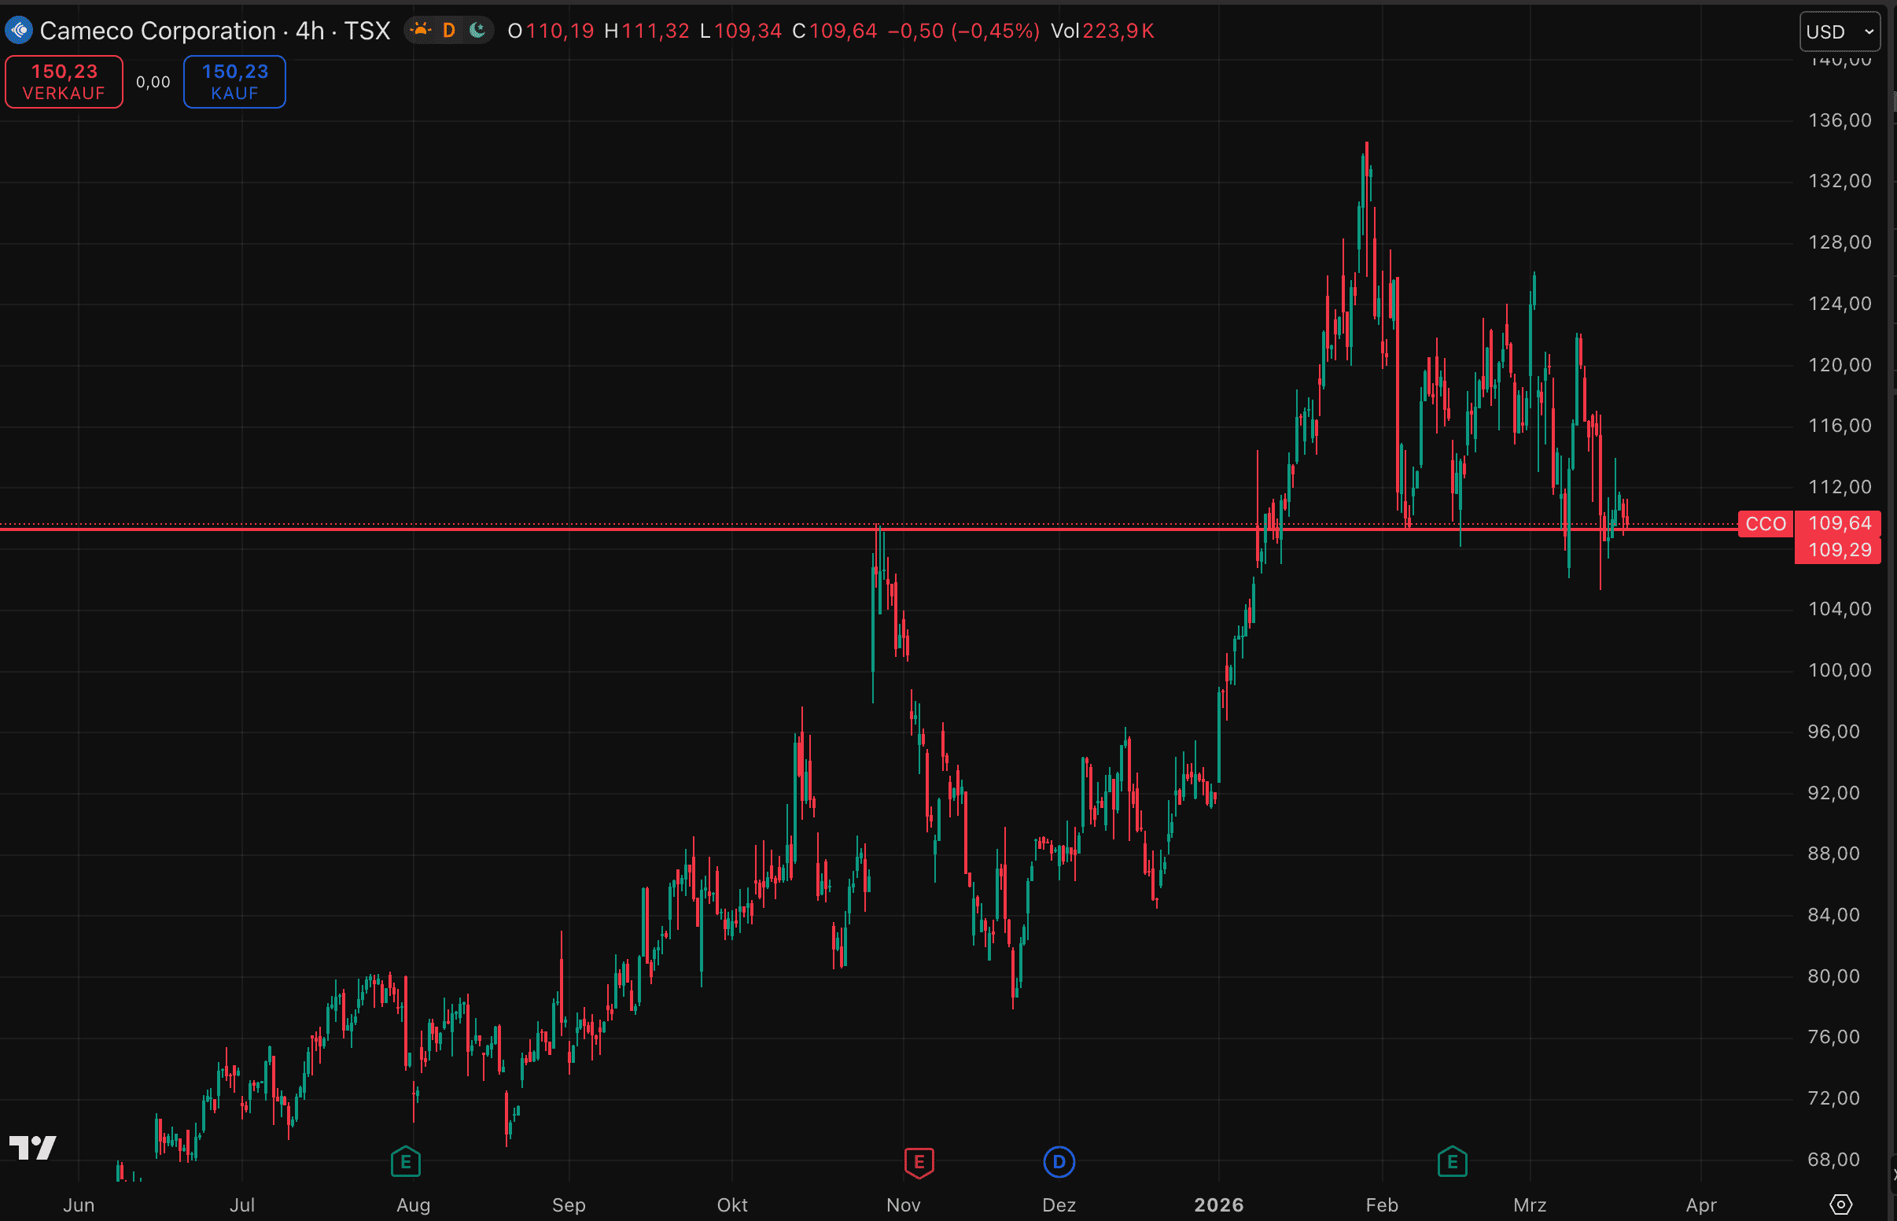Open chart settings gear at bottom right
The width and height of the screenshot is (1897, 1221).
(1840, 1204)
